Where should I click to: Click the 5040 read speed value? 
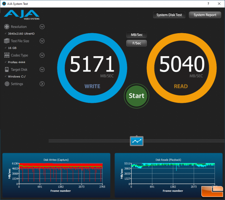pyautogui.click(x=182, y=64)
